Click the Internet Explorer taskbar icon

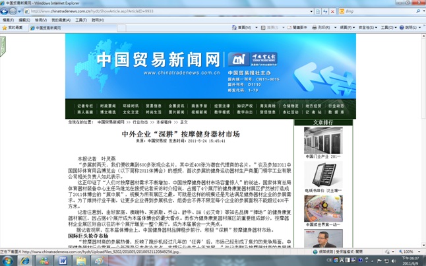tap(25, 261)
